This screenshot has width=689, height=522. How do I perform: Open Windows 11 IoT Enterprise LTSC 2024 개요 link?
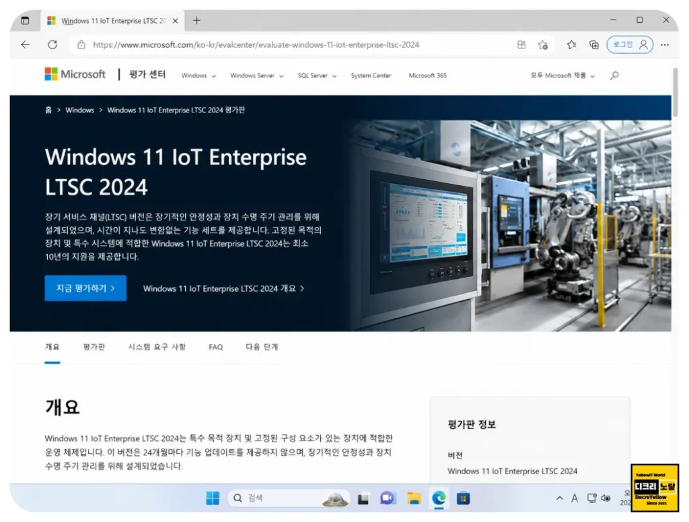[223, 288]
